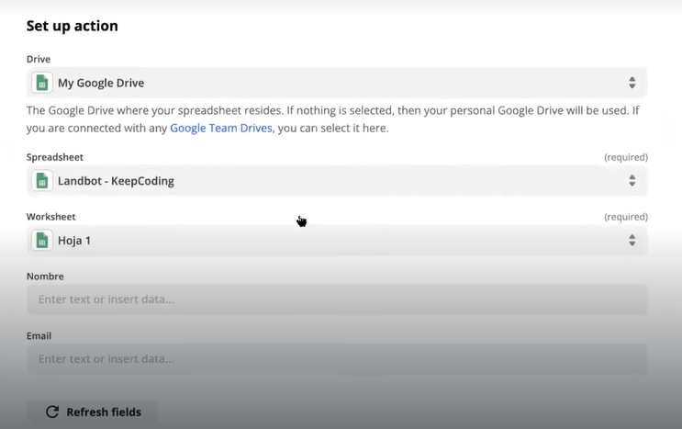Click the Set up action heading
This screenshot has height=429, width=682.
point(73,26)
